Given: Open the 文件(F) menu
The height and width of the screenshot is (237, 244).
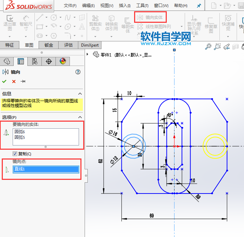Looking at the screenshot, I should tap(70, 6).
